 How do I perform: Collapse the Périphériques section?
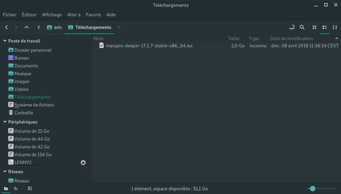(5, 122)
